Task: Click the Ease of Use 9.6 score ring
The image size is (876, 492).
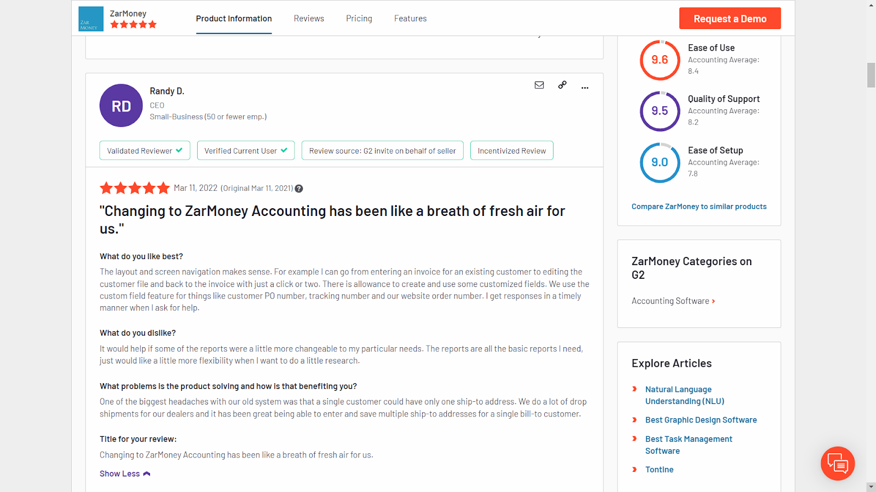Action: coord(660,60)
